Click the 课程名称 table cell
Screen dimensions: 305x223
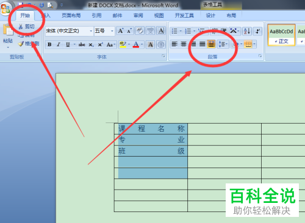pyautogui.click(x=151, y=129)
